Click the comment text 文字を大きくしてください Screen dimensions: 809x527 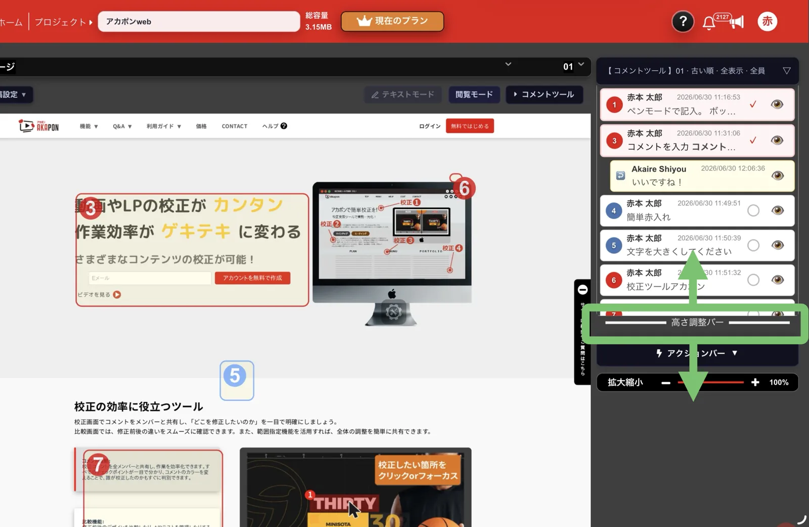679,251
